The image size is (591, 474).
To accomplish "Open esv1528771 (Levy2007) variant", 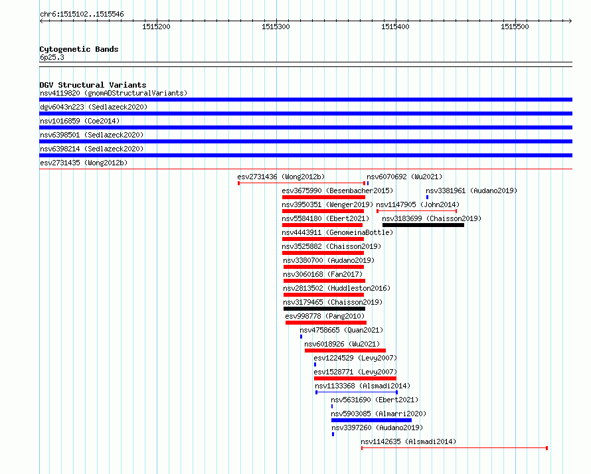I will (355, 372).
